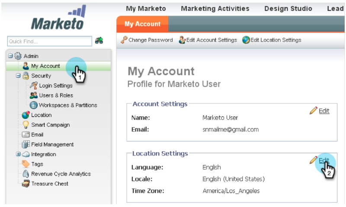The height and width of the screenshot is (207, 346).
Task: Open the Marketing Activities menu
Action: point(215,9)
